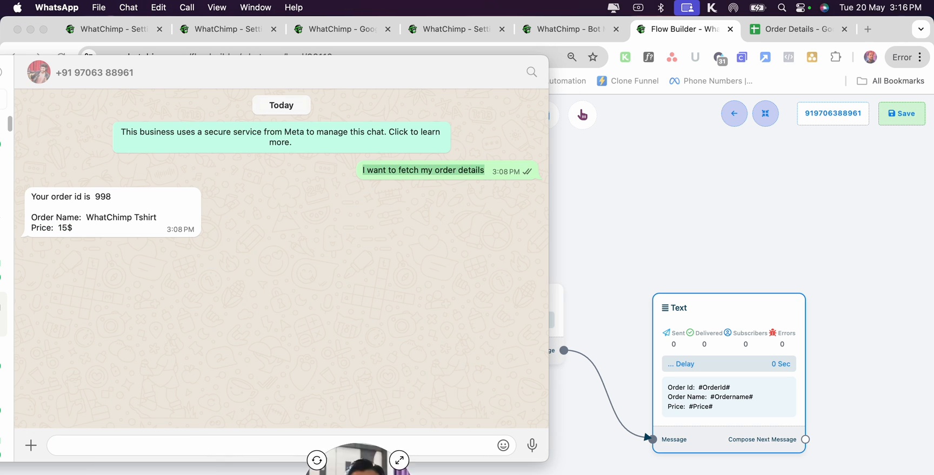The image size is (934, 475).
Task: Click the rotate icon on the video bubble
Action: pos(317,460)
